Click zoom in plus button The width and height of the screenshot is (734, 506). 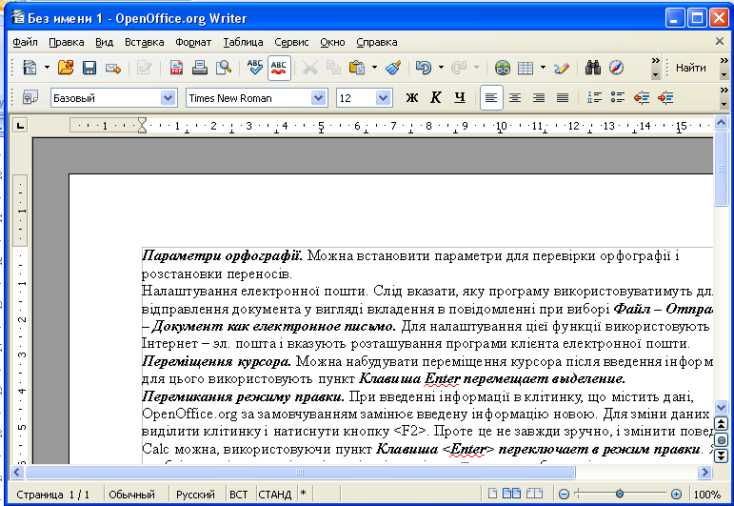pyautogui.click(x=676, y=494)
